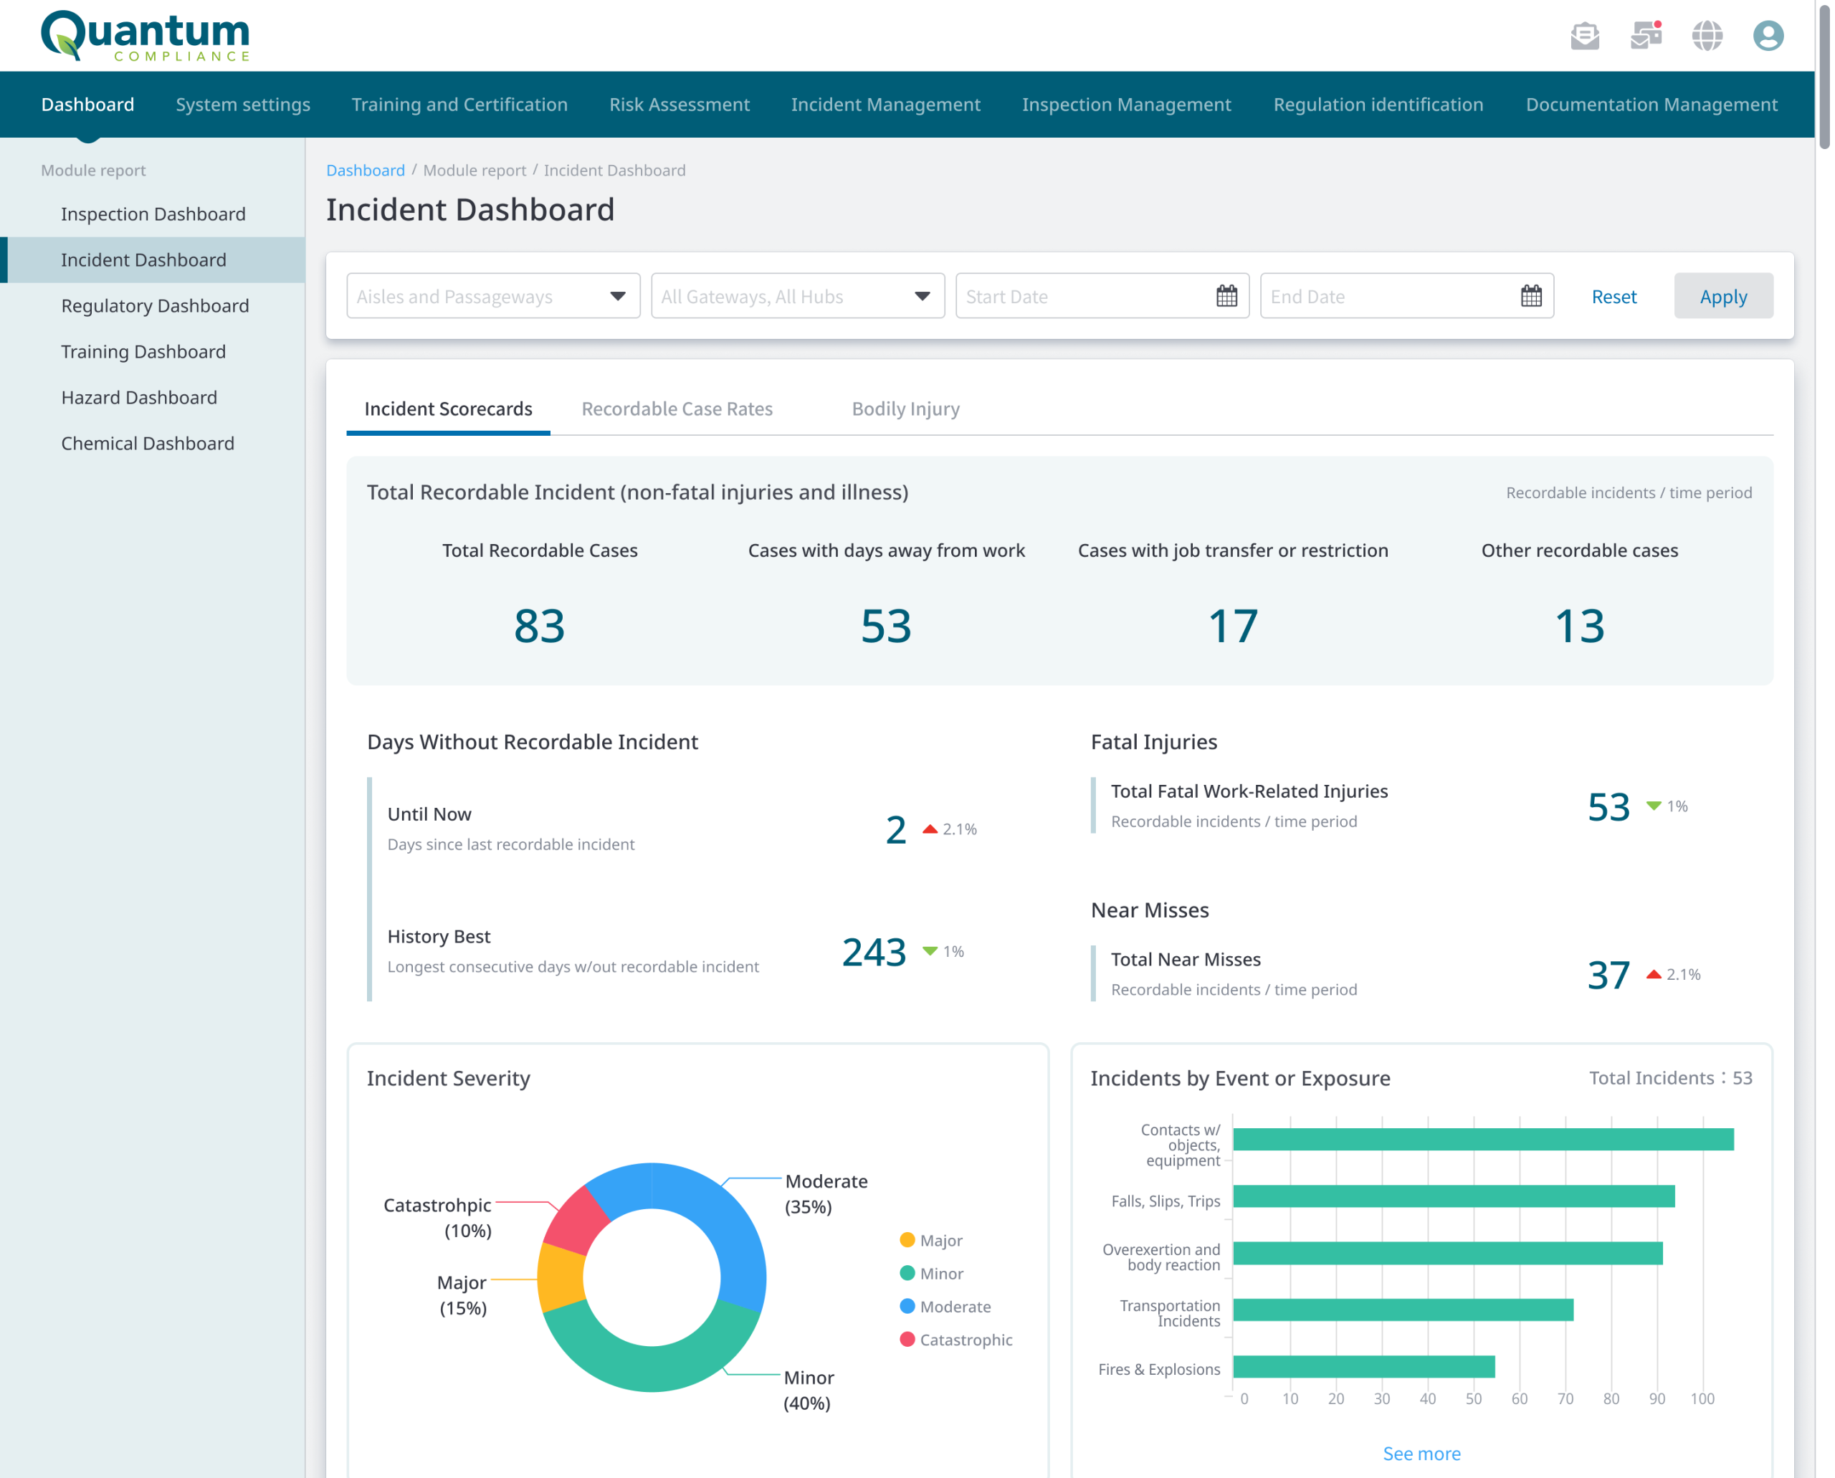Open the End Date calendar icon
Screen dimensions: 1835x1478
click(x=1531, y=296)
